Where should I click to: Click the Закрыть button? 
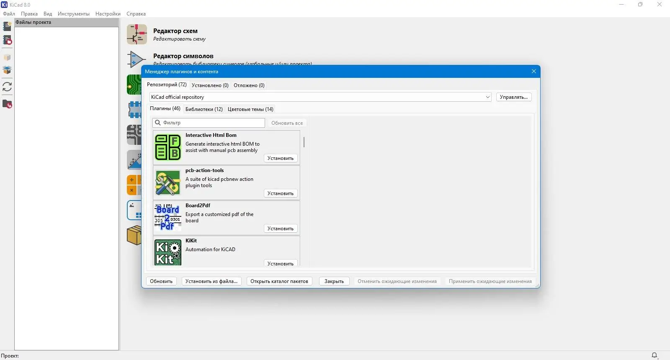[334, 281]
